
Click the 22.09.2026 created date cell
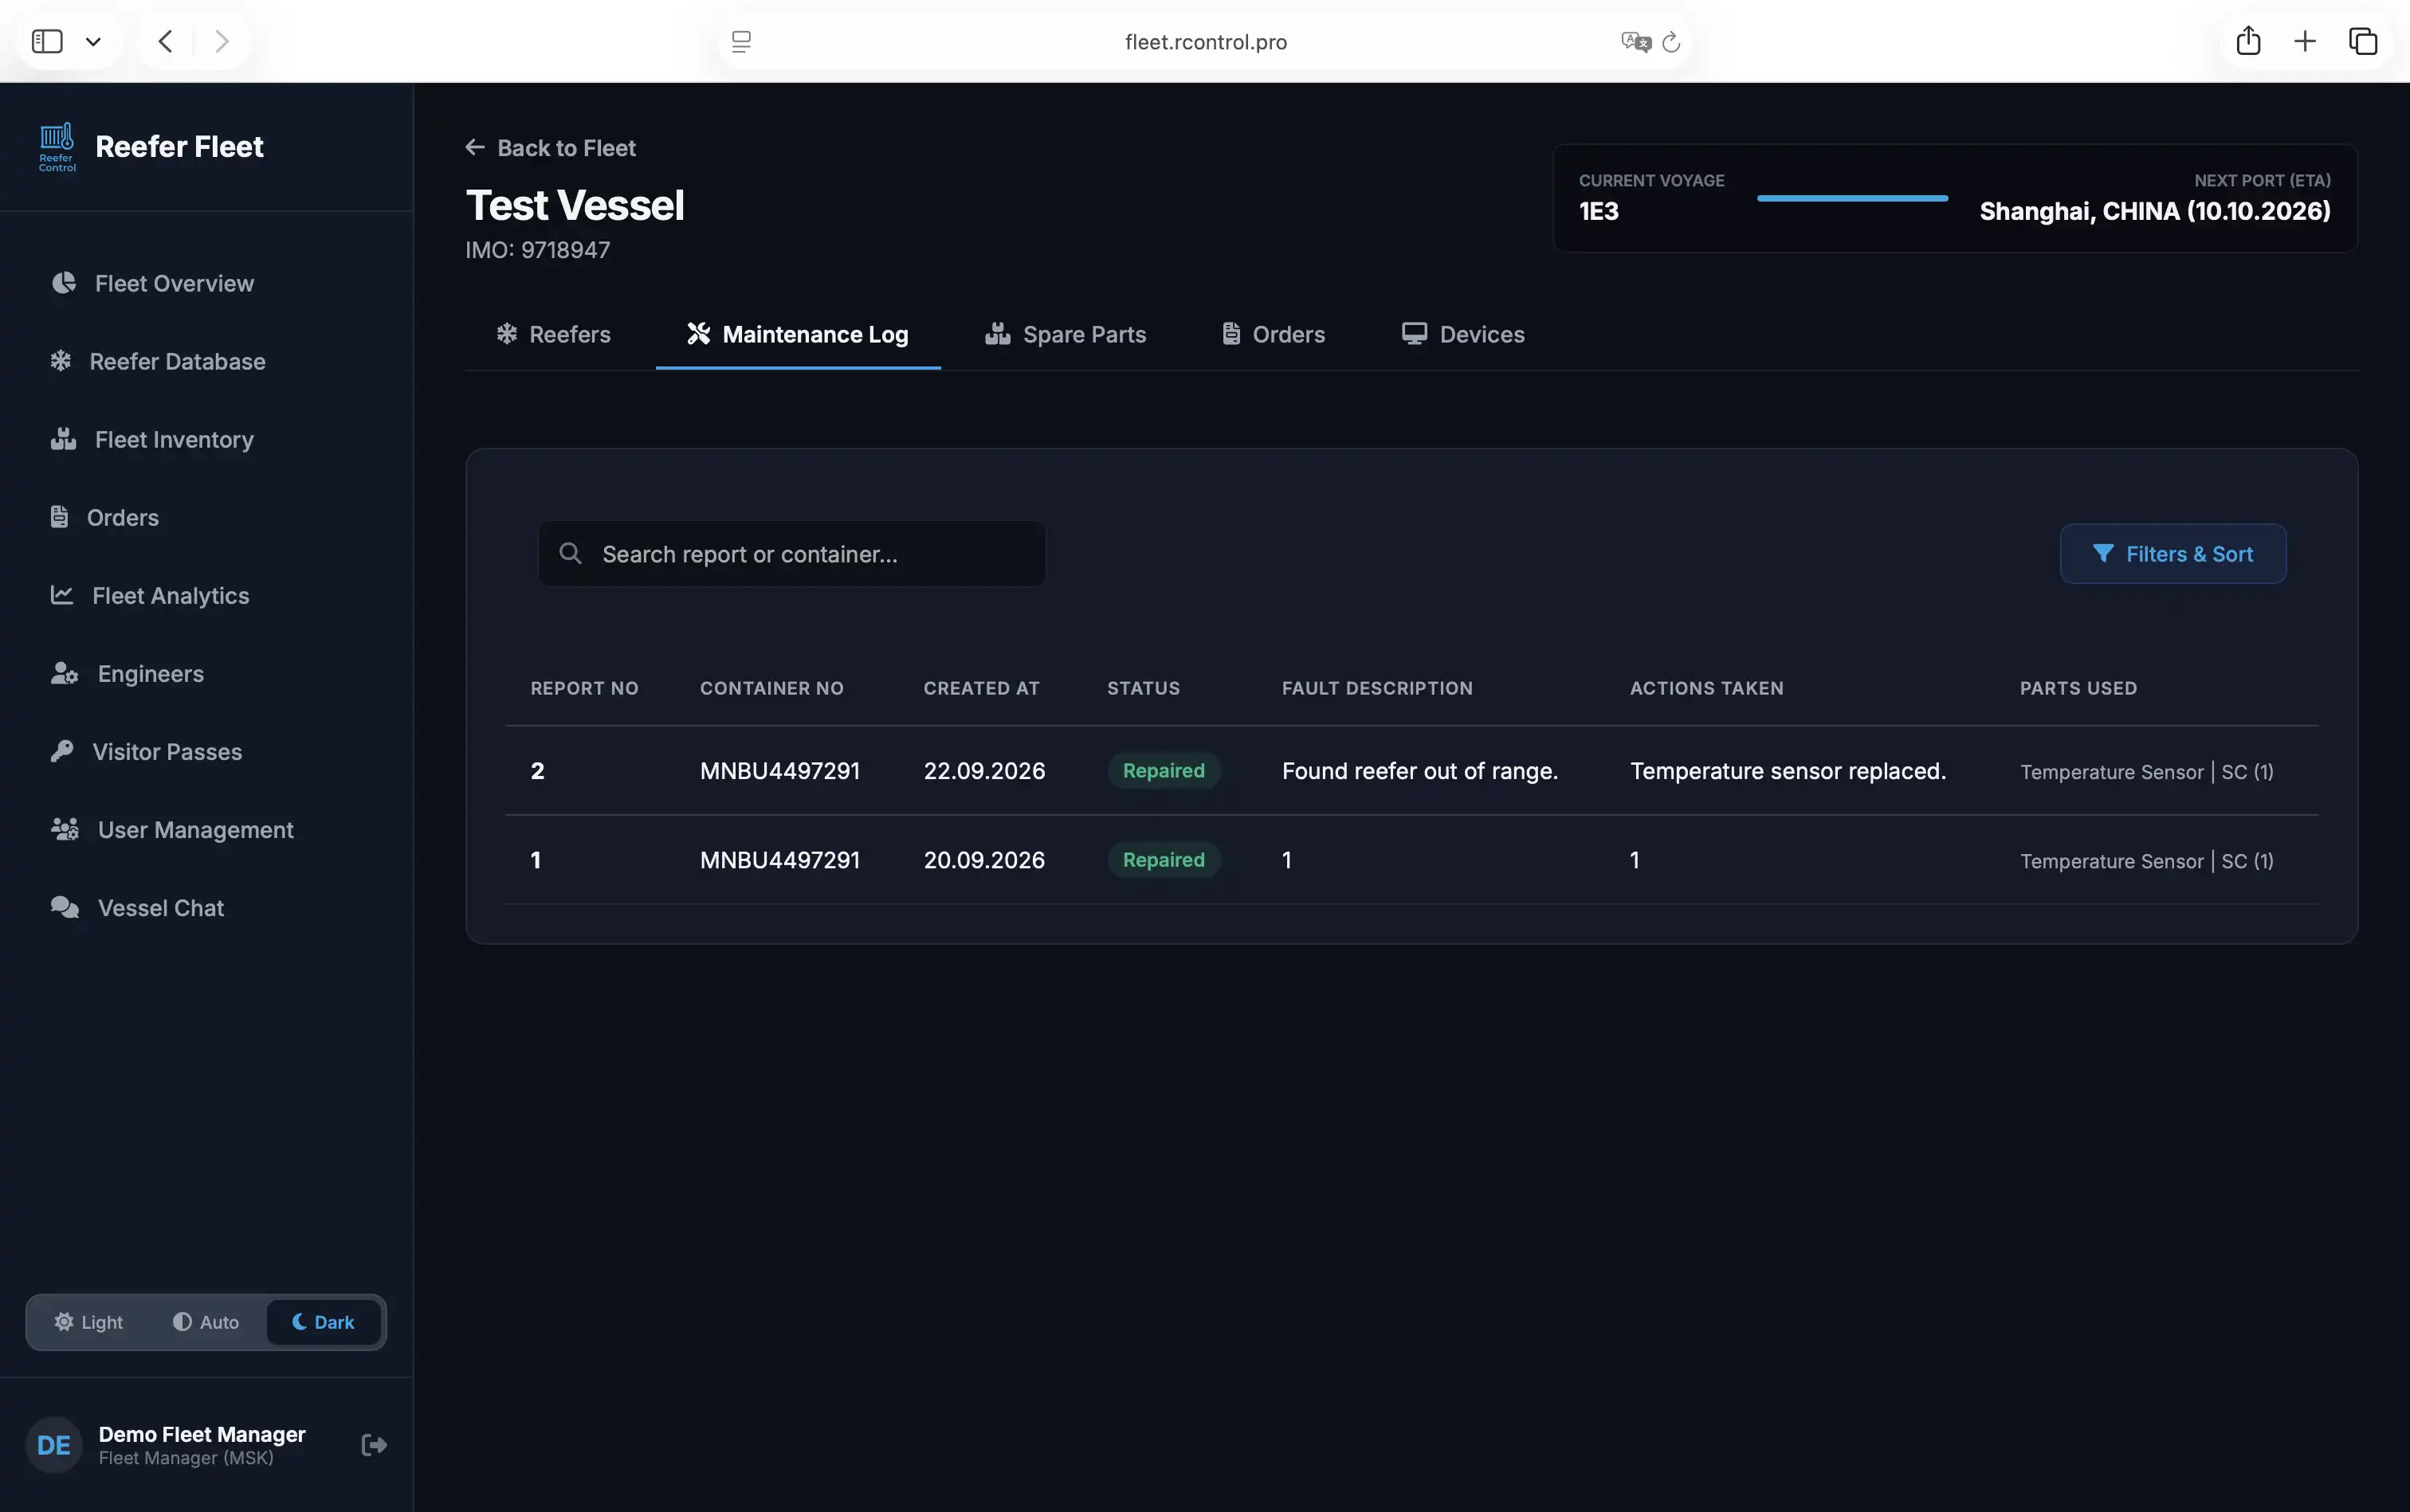coord(984,771)
